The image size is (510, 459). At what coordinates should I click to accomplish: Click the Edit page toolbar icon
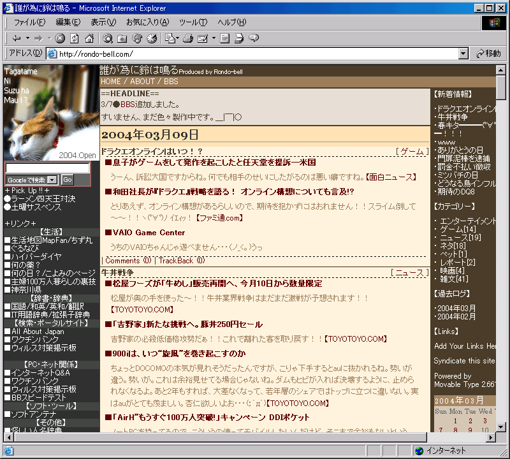click(203, 38)
